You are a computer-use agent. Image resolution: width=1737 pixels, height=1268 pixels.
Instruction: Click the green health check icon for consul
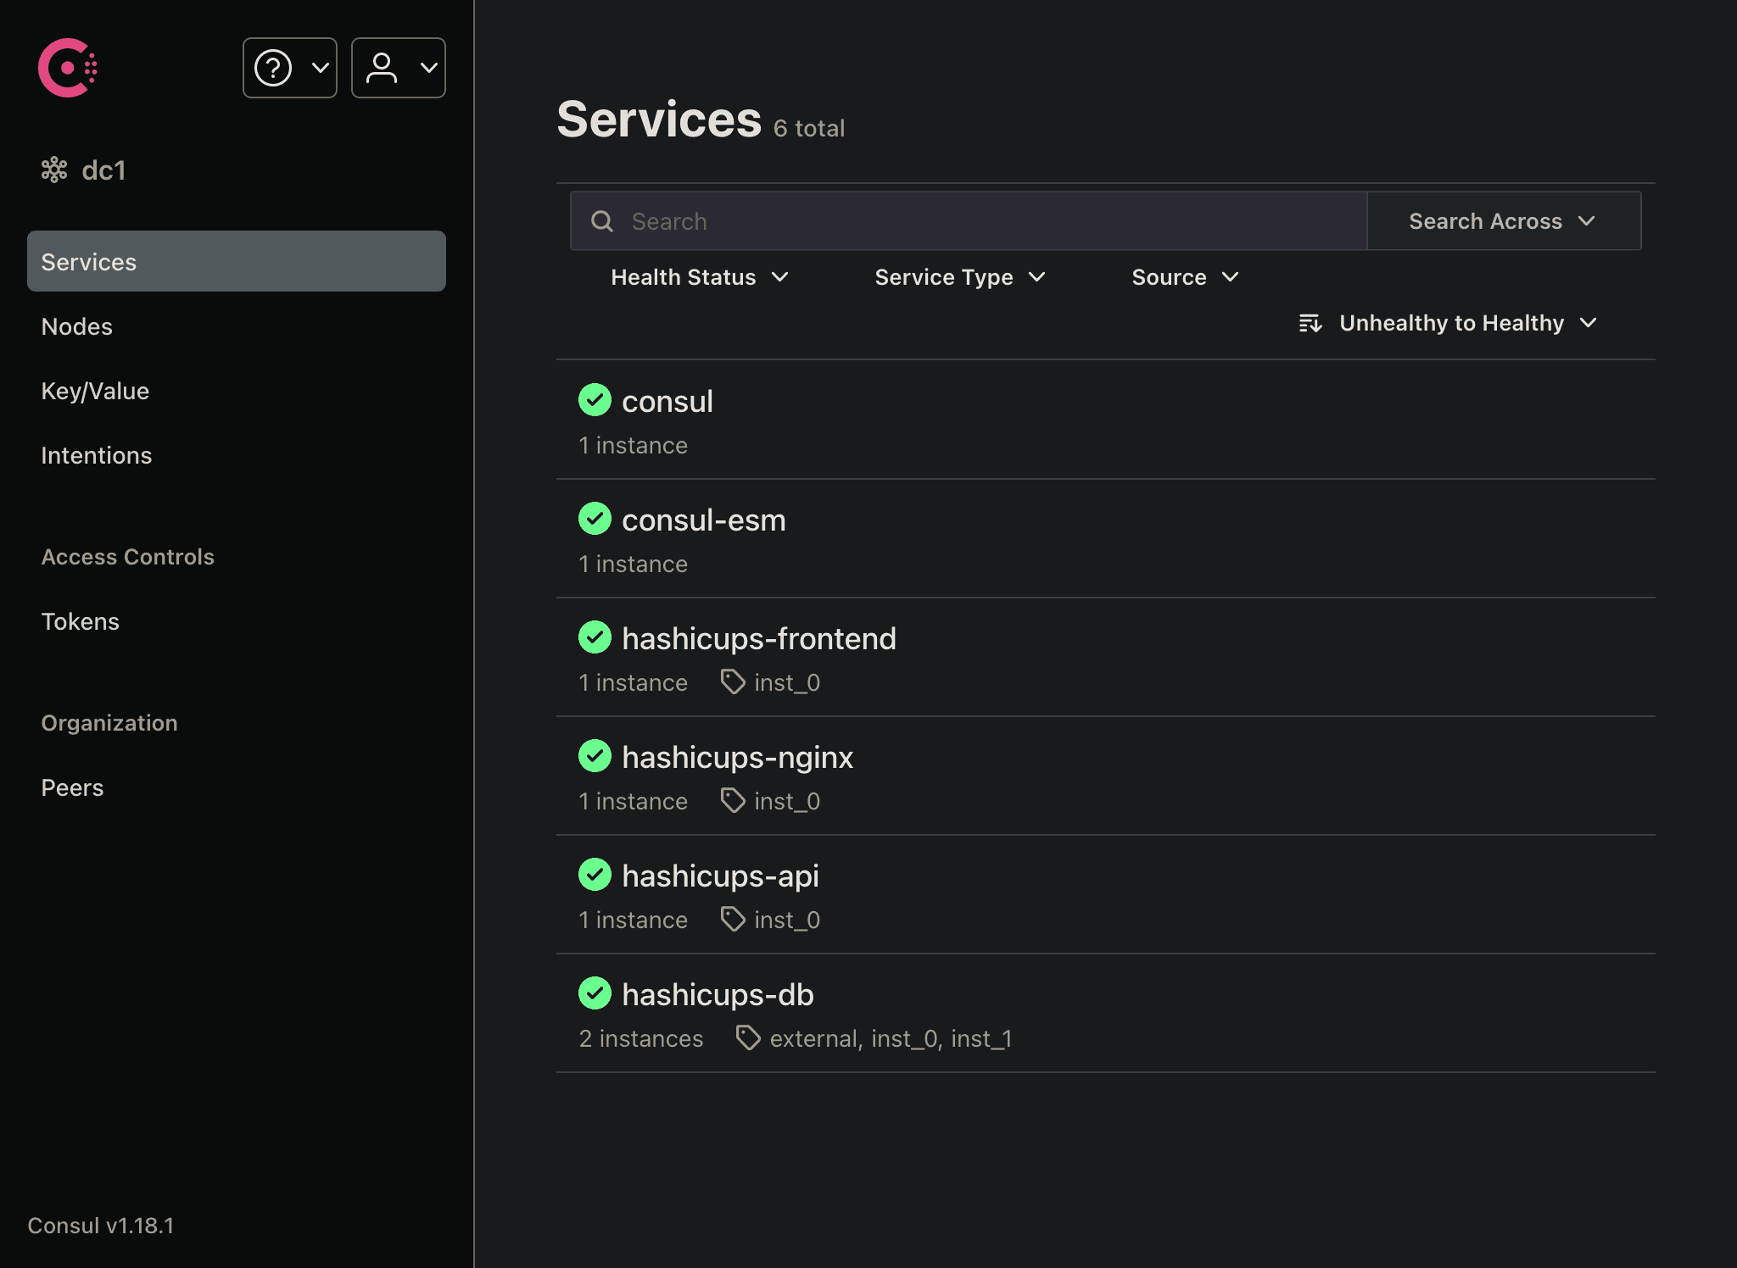click(595, 400)
